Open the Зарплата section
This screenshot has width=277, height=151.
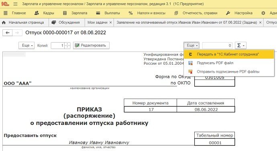79,13
